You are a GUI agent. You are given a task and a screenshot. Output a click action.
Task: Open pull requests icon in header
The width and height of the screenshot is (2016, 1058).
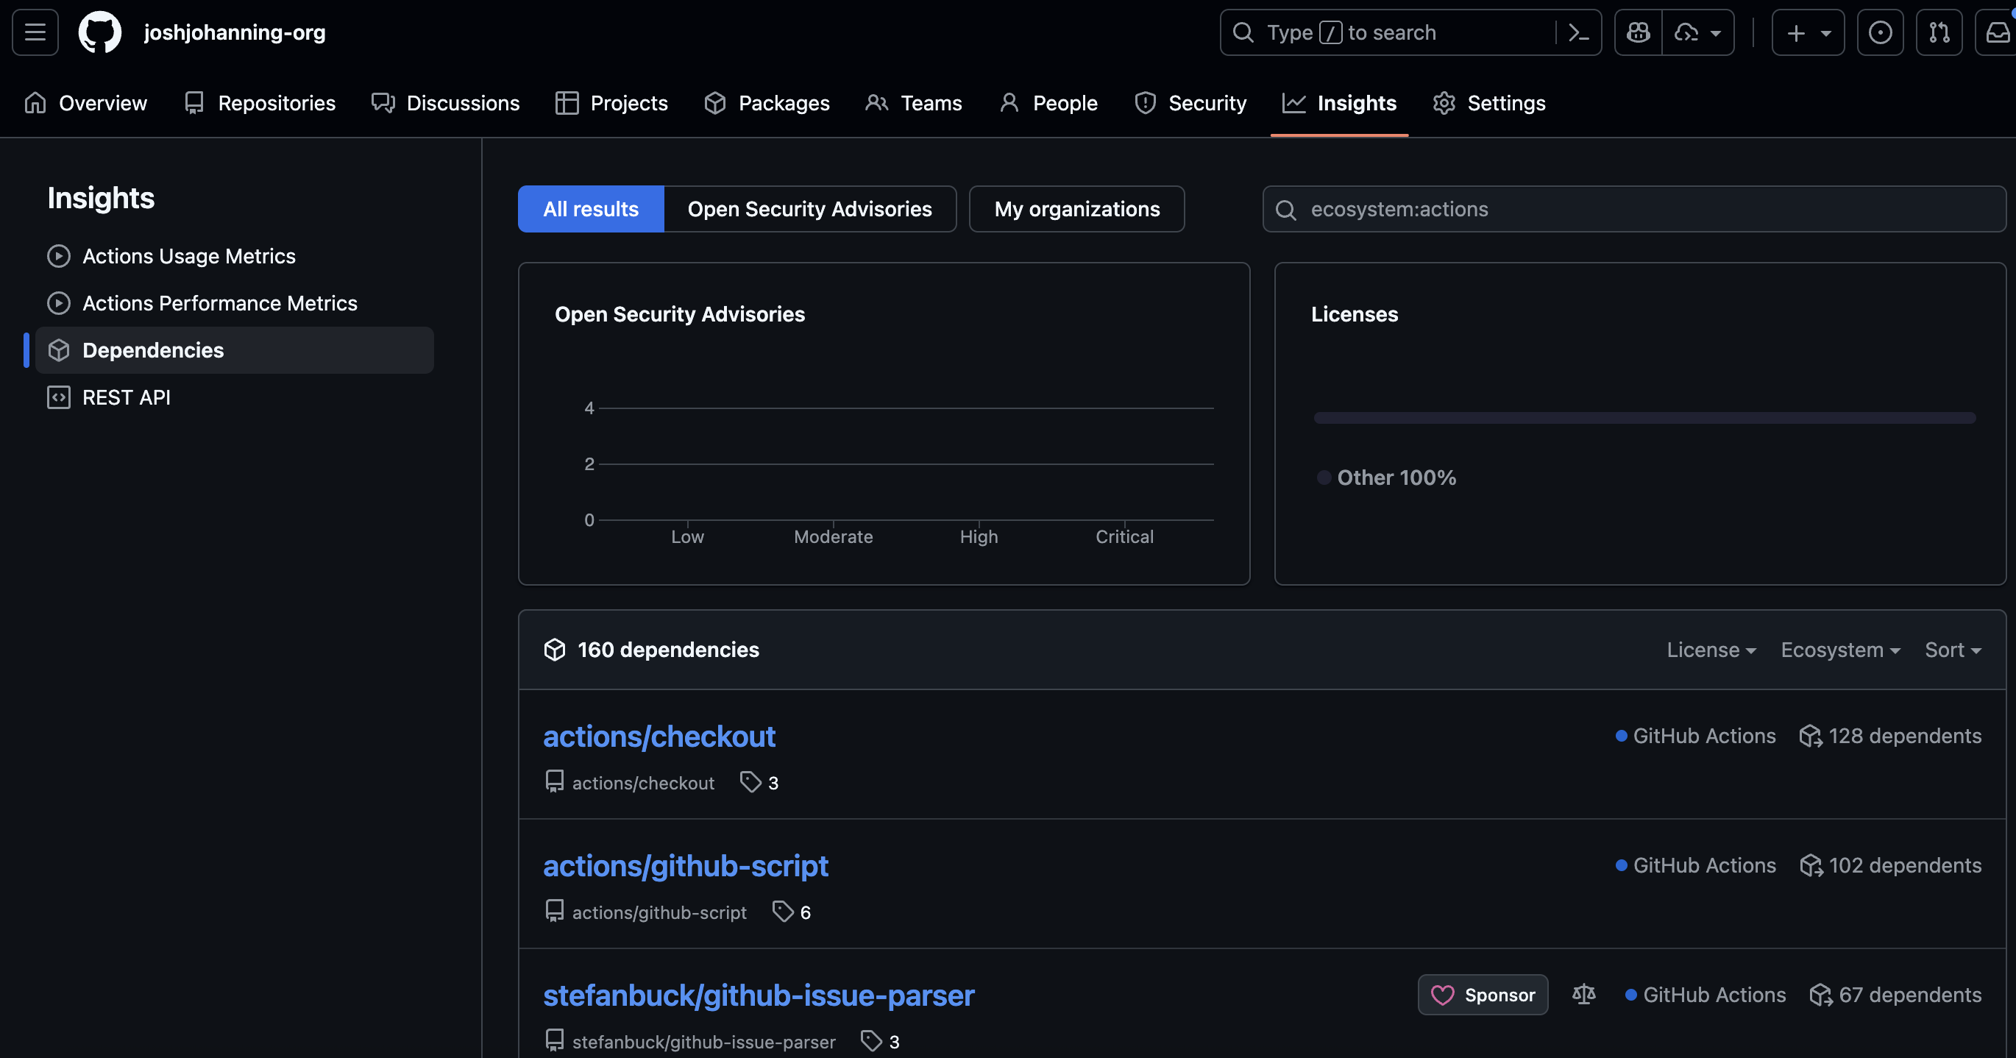pyautogui.click(x=1939, y=32)
